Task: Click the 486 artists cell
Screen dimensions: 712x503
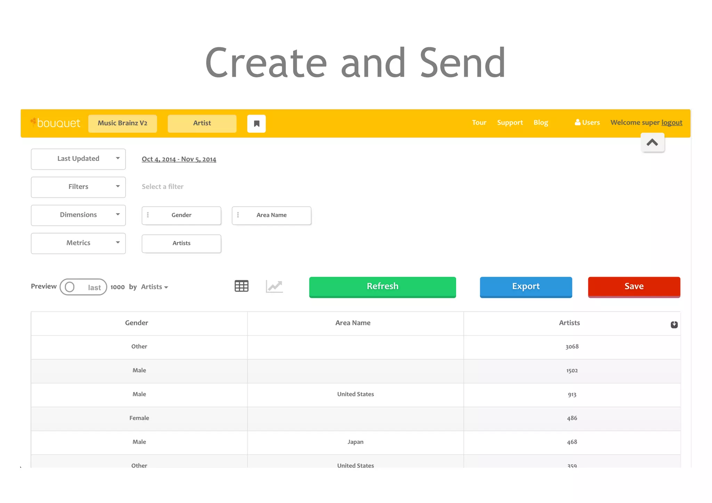Action: point(572,419)
